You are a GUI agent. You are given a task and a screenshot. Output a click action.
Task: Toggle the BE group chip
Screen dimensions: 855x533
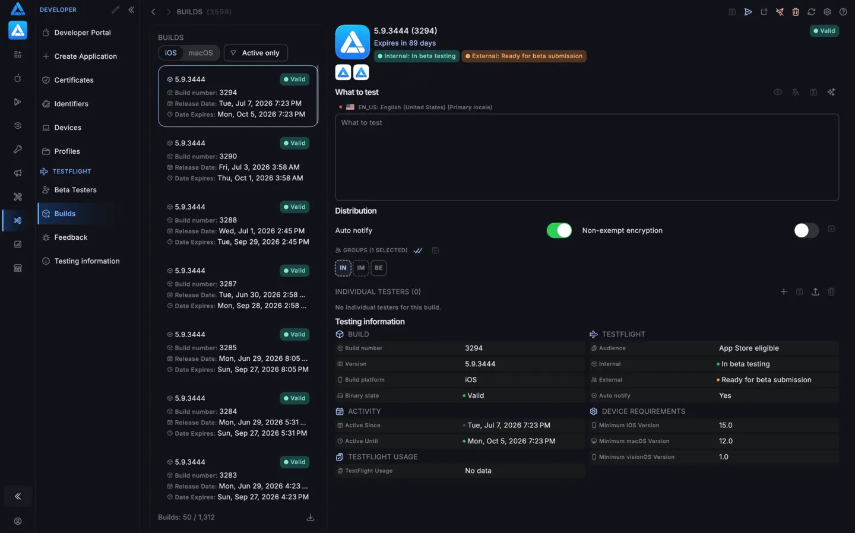(x=379, y=268)
